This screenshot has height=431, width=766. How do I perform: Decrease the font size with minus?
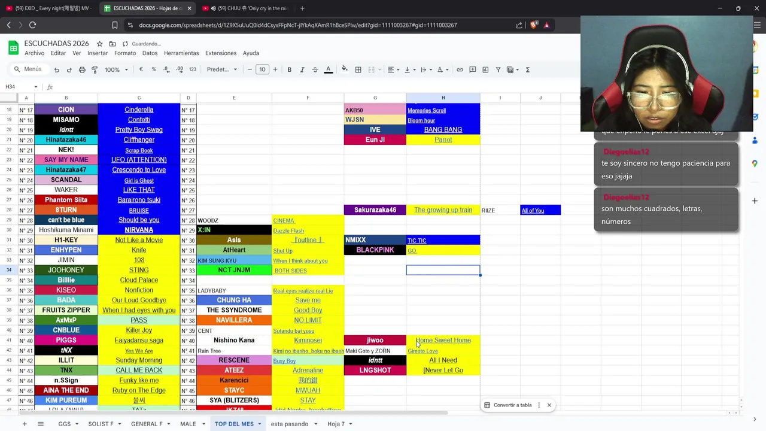[x=250, y=69]
